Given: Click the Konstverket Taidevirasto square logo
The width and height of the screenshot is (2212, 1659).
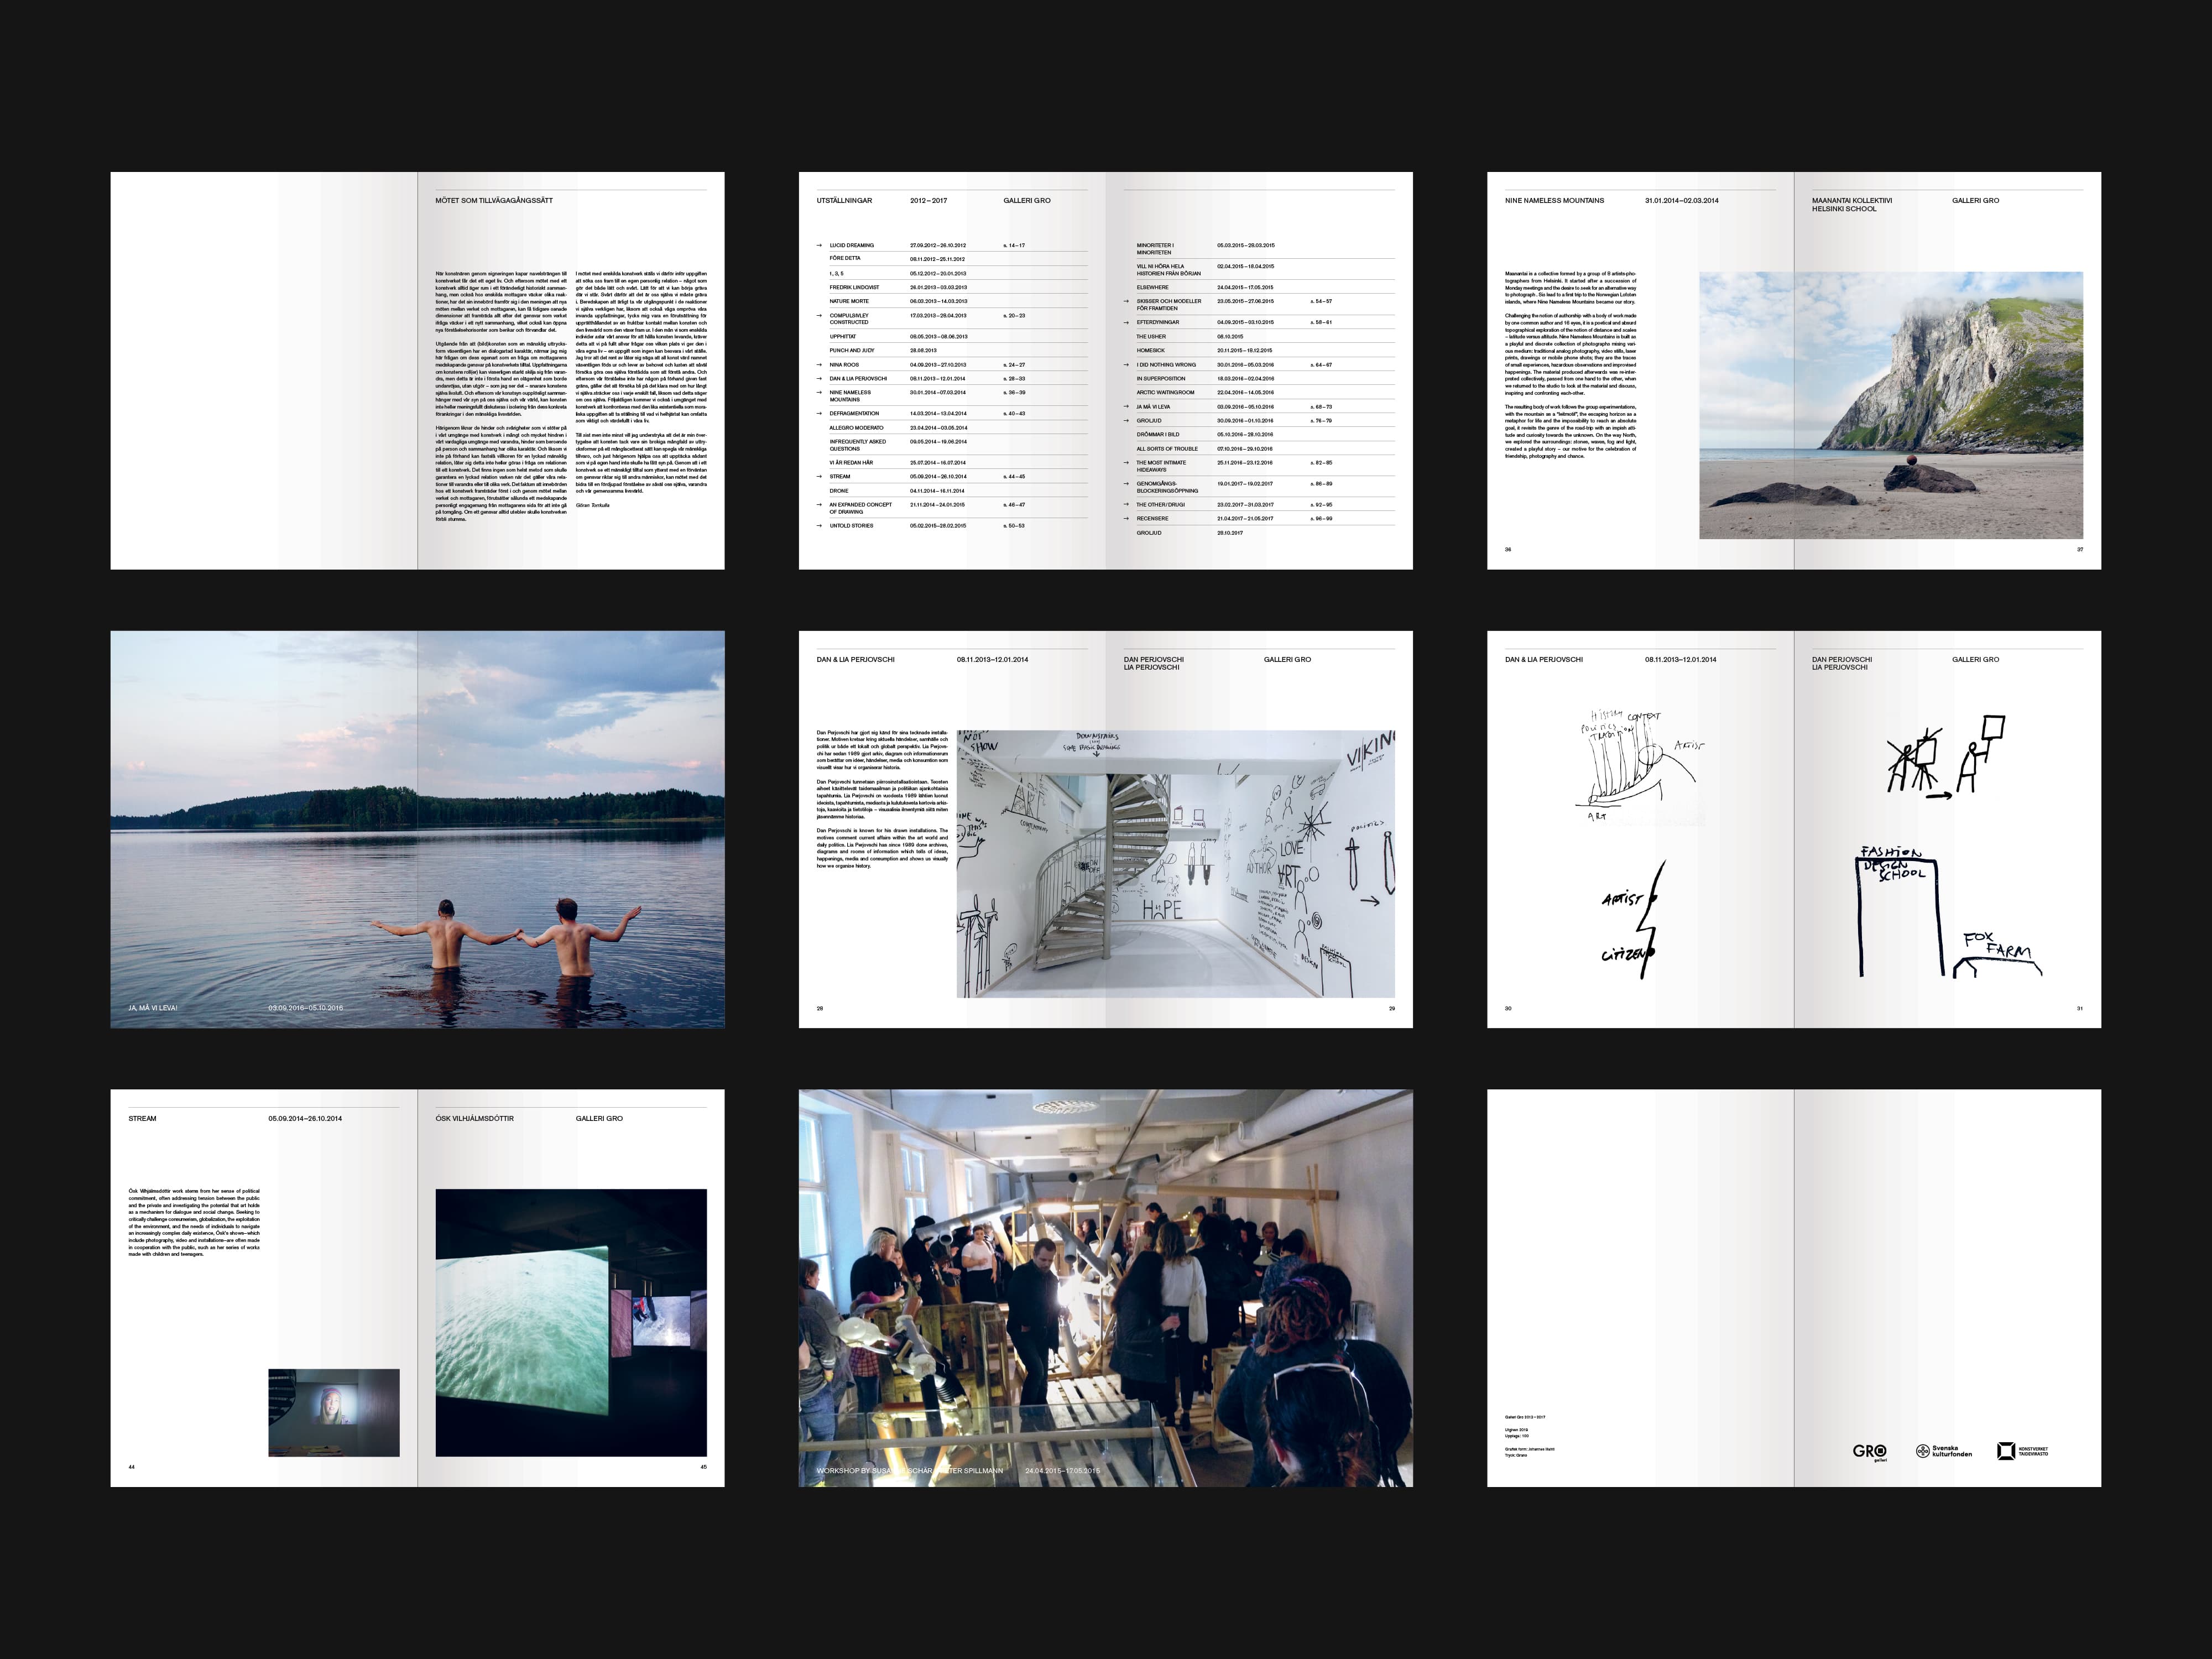Looking at the screenshot, I should [2007, 1452].
